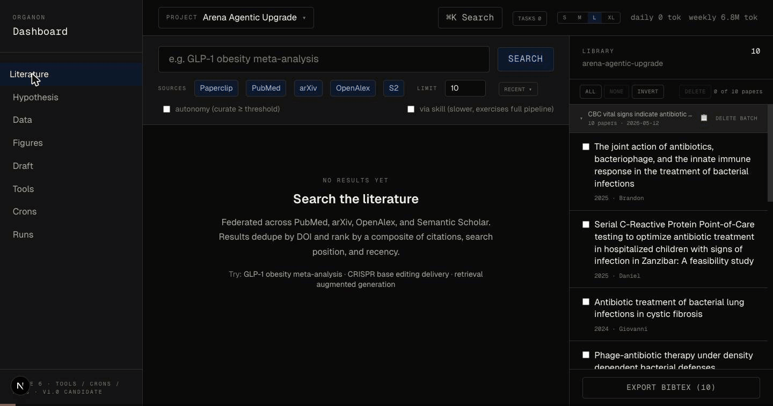Screen dimensions: 773x406
Task: Select size XL option
Action: coord(611,18)
